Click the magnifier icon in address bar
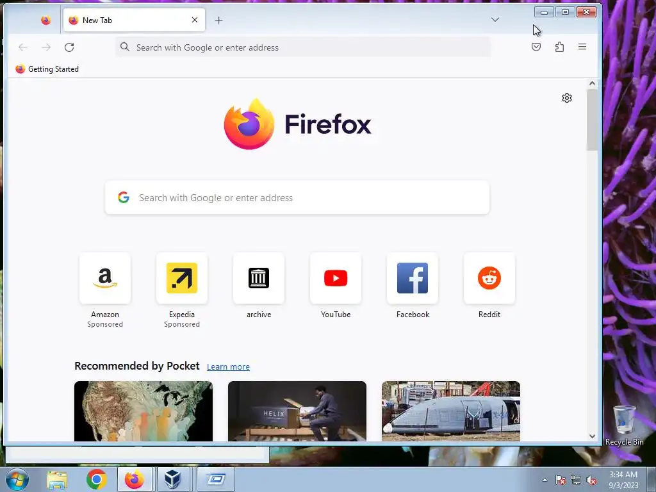Screen dimensions: 656x492 [x=125, y=47]
